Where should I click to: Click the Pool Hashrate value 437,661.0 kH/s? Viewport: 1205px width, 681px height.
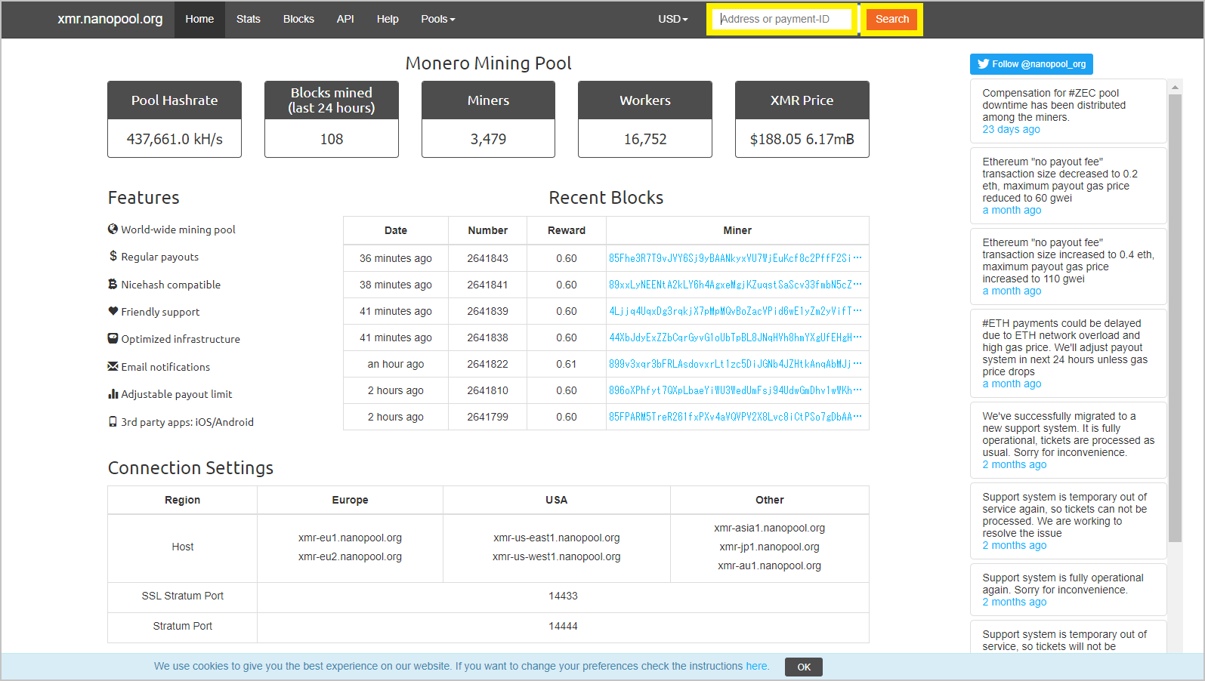pos(175,139)
